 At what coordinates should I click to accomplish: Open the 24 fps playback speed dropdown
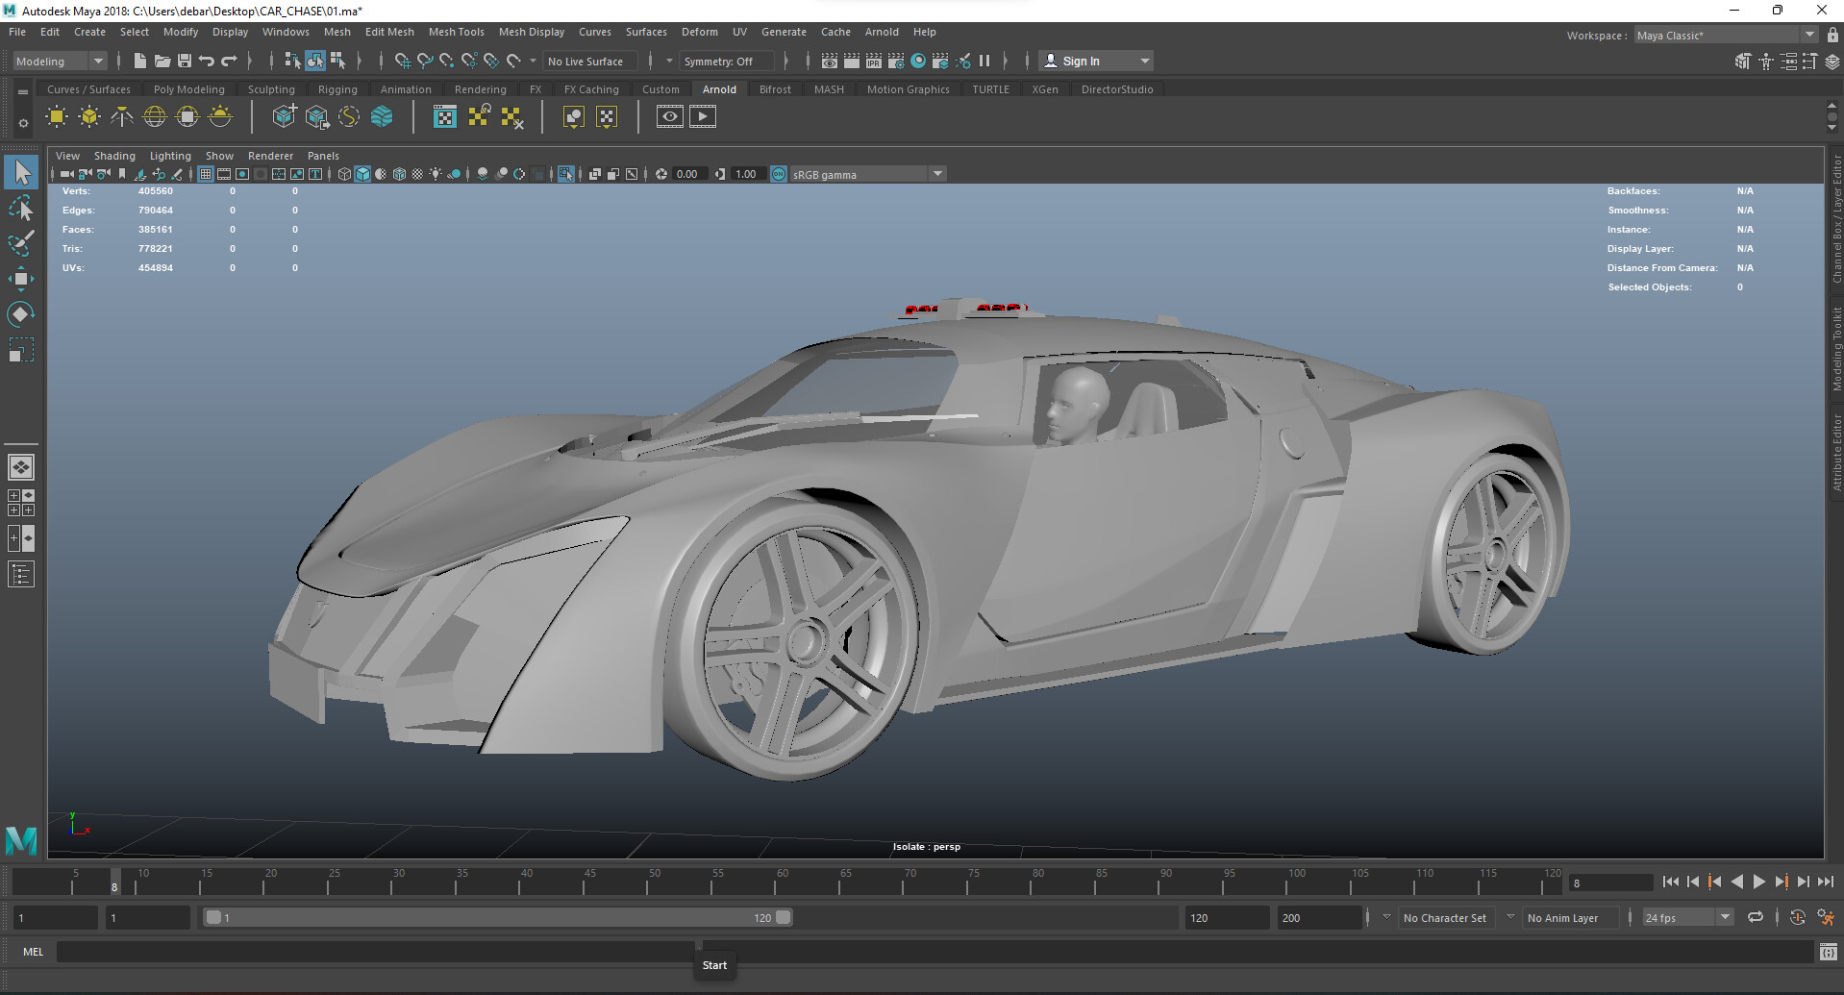1724,917
